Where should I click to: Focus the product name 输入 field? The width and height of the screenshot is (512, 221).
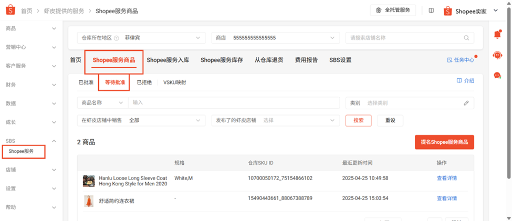point(234,103)
